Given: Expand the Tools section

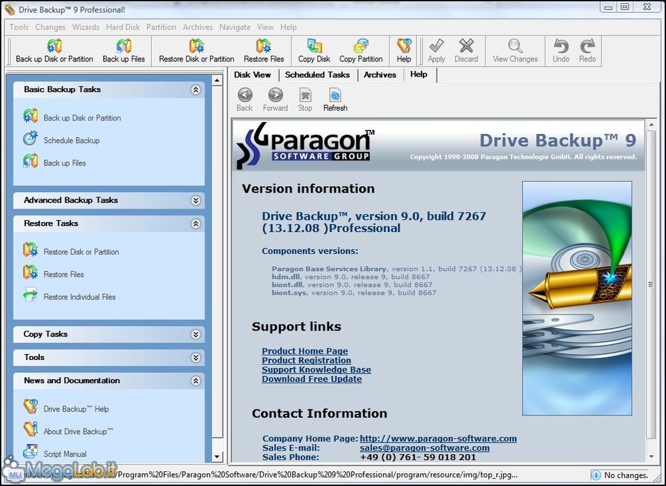Looking at the screenshot, I should pyautogui.click(x=195, y=358).
